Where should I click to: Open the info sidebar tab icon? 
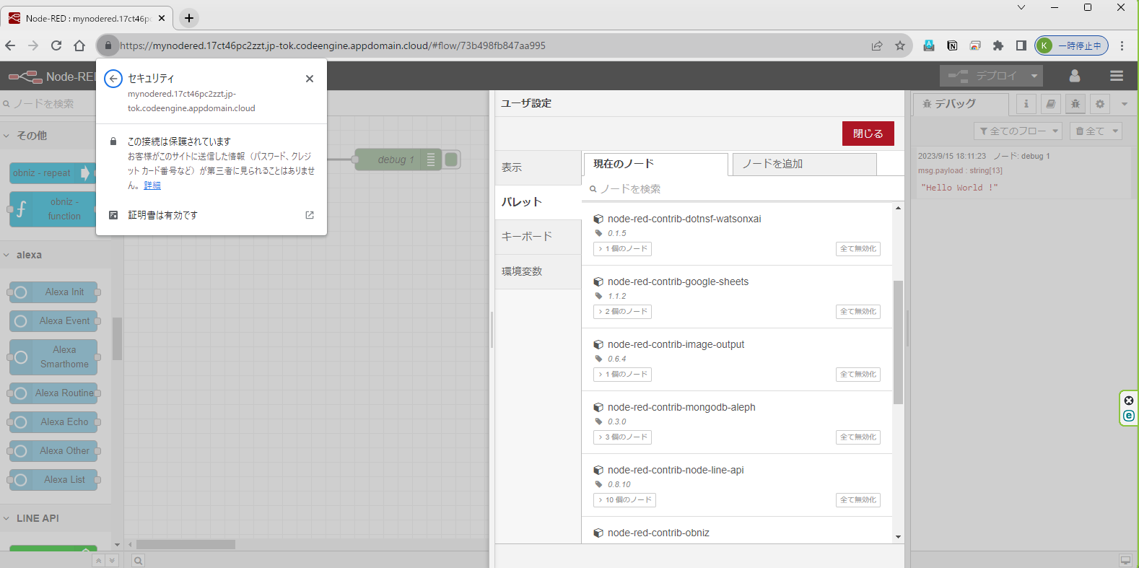[1026, 104]
